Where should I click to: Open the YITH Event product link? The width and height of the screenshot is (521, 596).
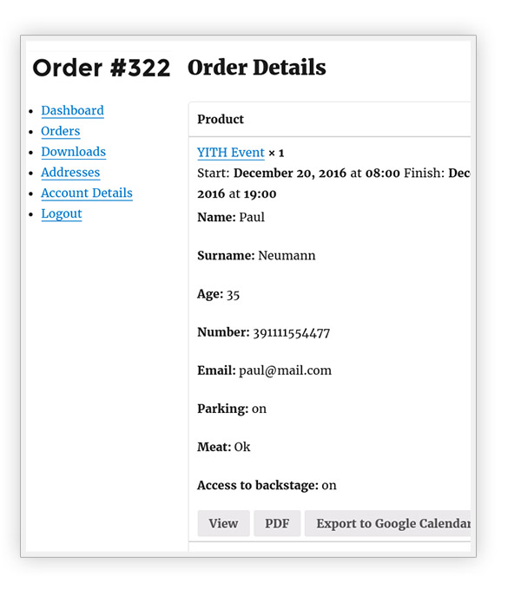point(230,153)
